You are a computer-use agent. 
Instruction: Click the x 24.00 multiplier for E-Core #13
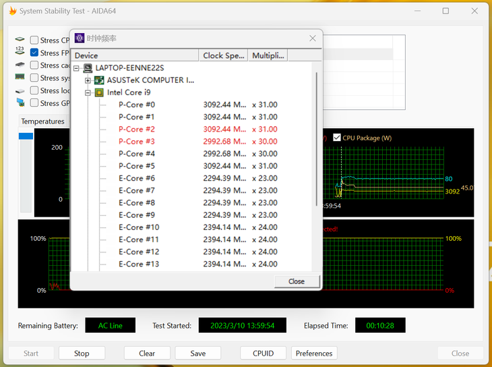(x=265, y=264)
